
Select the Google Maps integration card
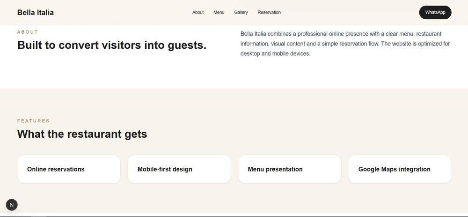pyautogui.click(x=400, y=169)
